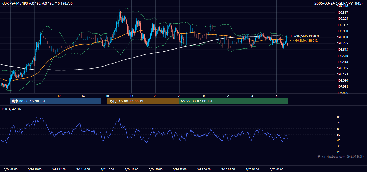Image resolution: width=367 pixels, height=172 pixels.
Task: Click price axis value 197.856
Action: [342, 93]
